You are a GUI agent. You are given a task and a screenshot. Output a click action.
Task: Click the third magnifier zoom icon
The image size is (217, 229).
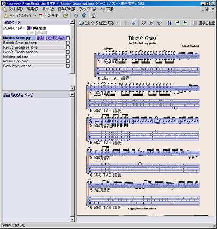click(159, 23)
